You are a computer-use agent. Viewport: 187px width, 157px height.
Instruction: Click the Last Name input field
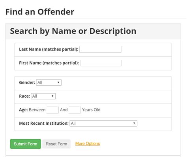[100, 49]
